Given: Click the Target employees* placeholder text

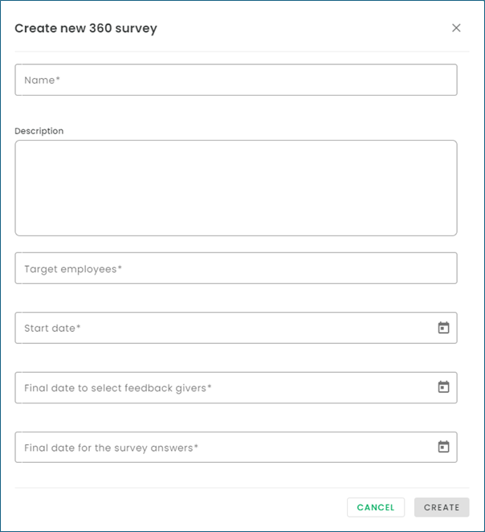Looking at the screenshot, I should pos(73,269).
